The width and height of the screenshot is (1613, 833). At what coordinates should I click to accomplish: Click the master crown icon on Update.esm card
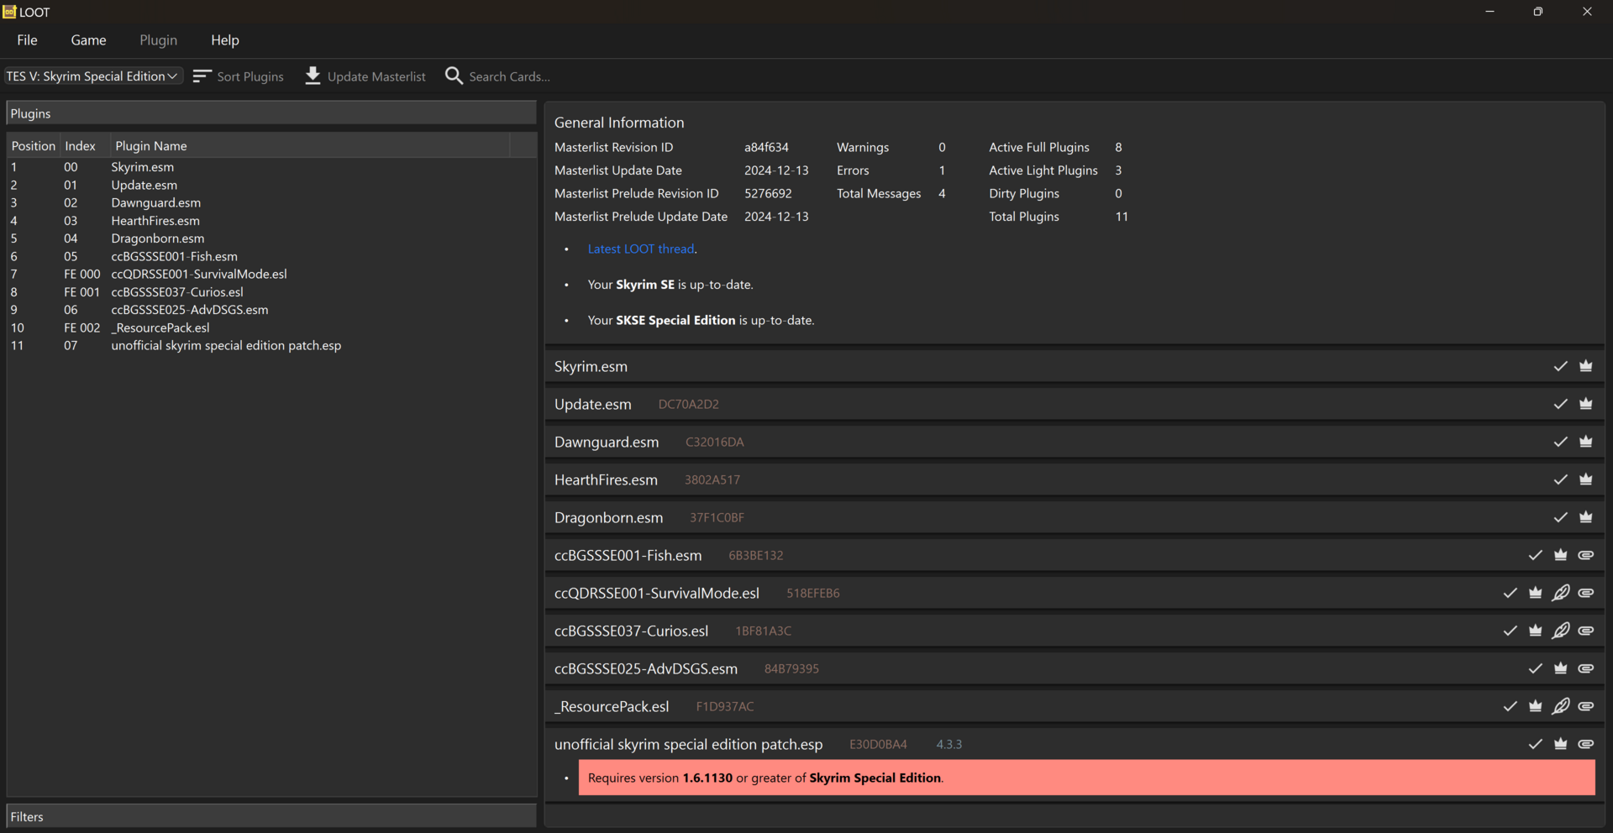1585,404
